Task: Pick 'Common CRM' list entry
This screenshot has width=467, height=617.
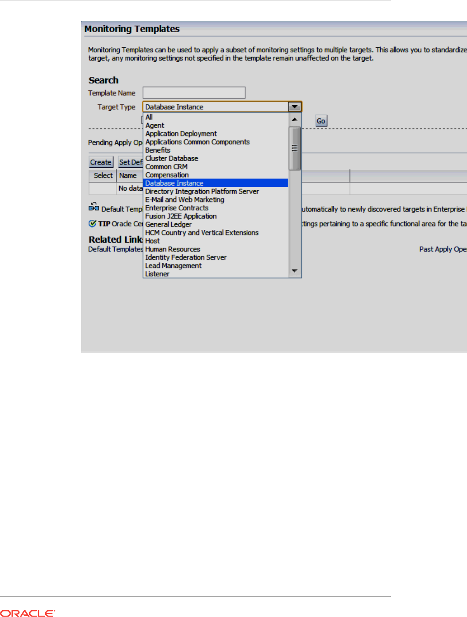Action: [x=216, y=167]
